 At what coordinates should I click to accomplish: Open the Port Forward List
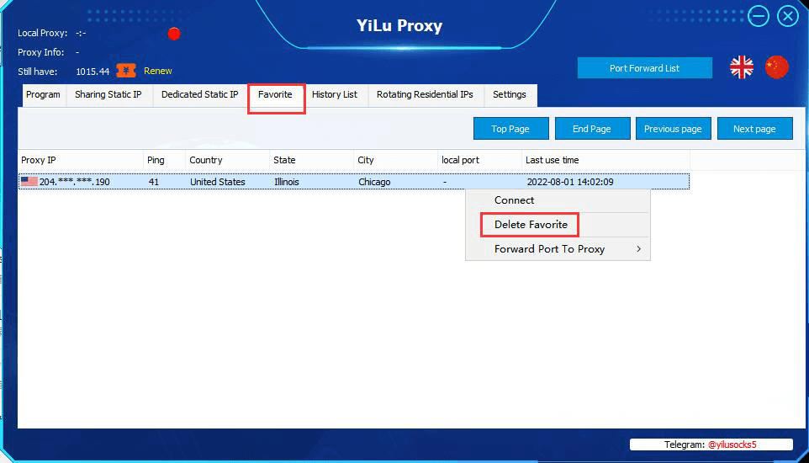click(x=644, y=68)
